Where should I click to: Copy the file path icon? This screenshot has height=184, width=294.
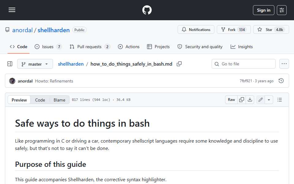179,64
